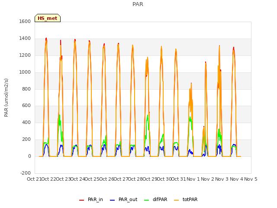This screenshot has height=208, width=277.
Task: Click the red PAR_in legend swatch
Action: [82, 200]
